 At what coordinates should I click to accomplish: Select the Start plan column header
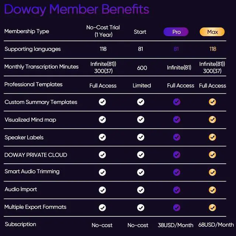(140, 32)
